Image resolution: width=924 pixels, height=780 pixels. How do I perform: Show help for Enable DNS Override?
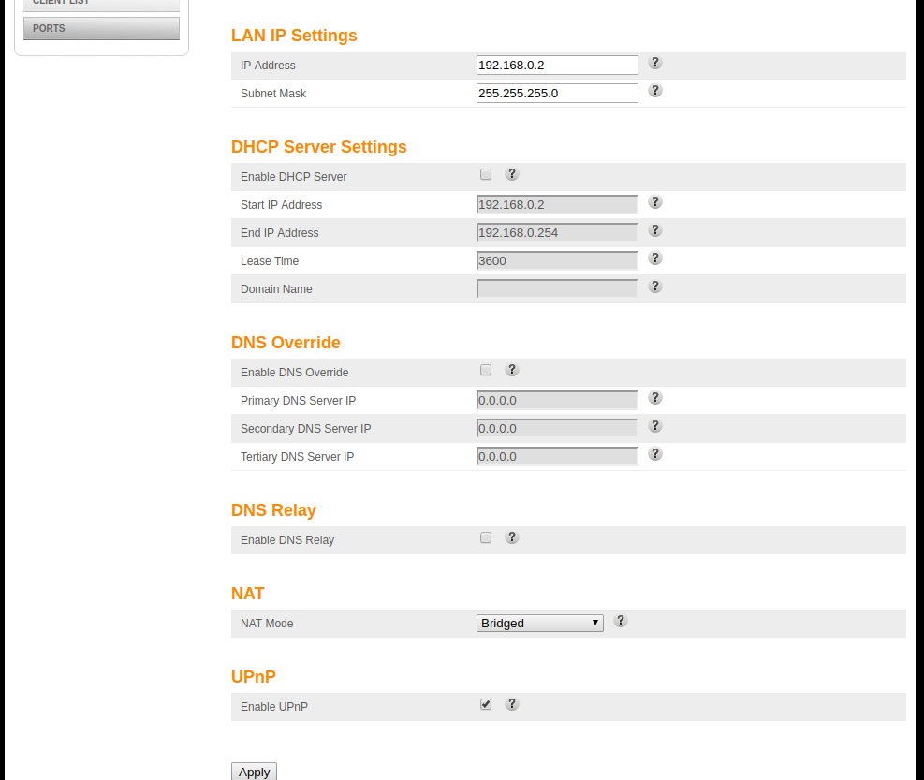point(511,370)
